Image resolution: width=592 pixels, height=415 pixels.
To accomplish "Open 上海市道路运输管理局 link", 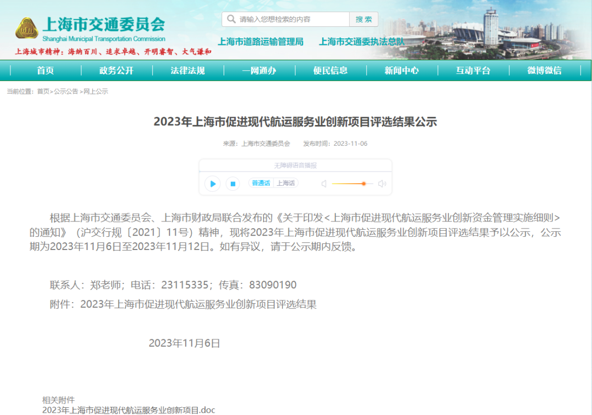I will [260, 42].
